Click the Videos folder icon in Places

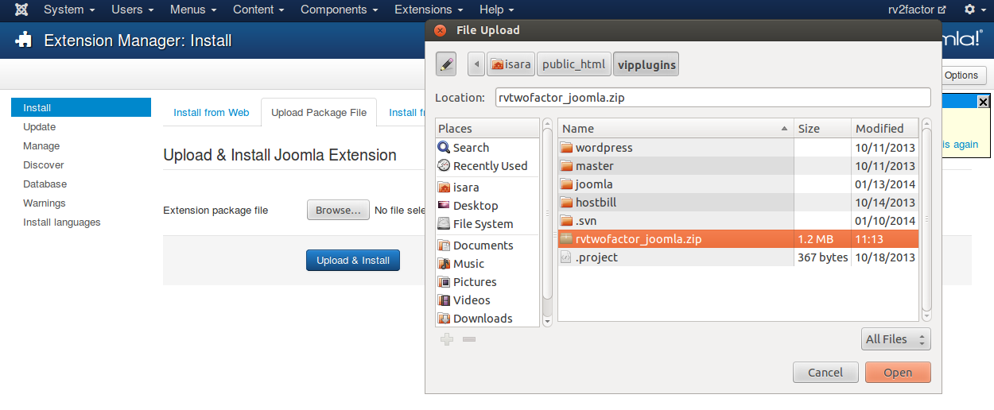pos(444,300)
